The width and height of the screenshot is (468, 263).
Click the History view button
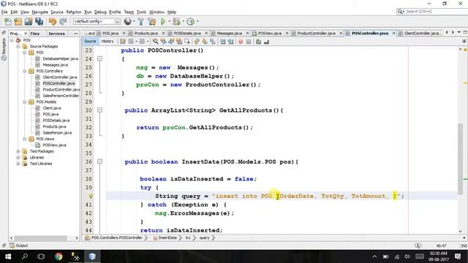(107, 42)
